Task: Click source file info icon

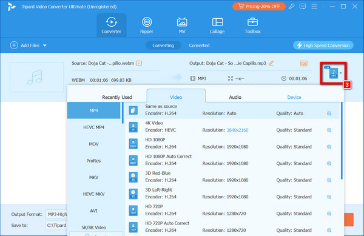Action: pos(139,63)
